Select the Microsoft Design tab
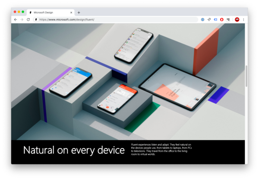Viewport: 259px width, 179px height. coord(51,13)
